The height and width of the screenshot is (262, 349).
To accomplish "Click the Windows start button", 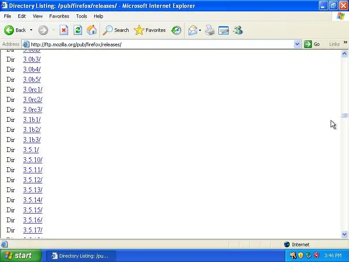I will [x=21, y=255].
